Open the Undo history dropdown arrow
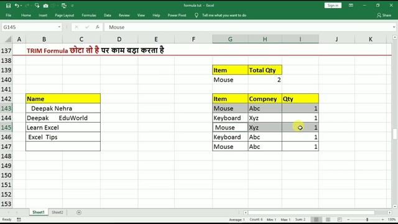 21,6
